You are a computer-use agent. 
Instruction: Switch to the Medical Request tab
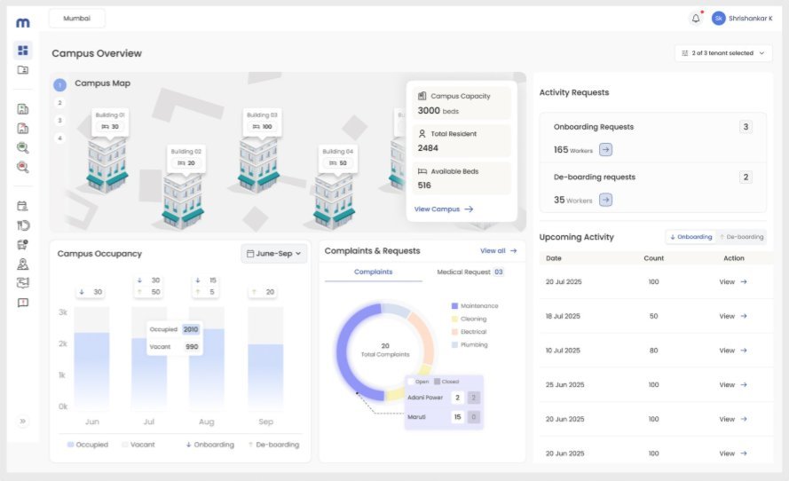[x=470, y=272]
